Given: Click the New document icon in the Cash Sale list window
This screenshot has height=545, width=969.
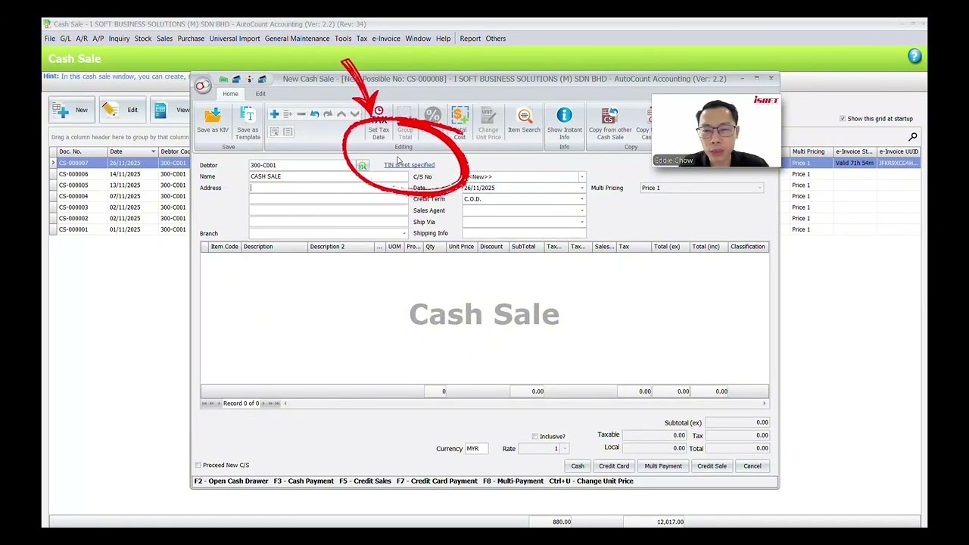Looking at the screenshot, I should click(x=61, y=110).
